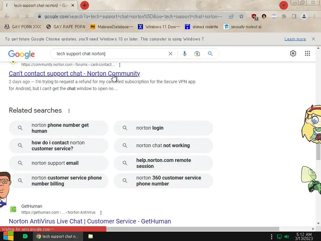Search 'norton customer service phone number billing'
321x241 pixels.
[x=59, y=181]
